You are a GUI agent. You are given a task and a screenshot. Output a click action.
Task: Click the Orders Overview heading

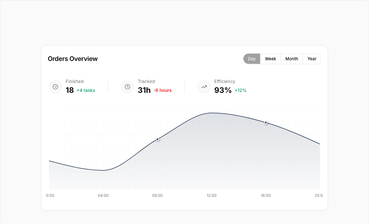(x=73, y=59)
